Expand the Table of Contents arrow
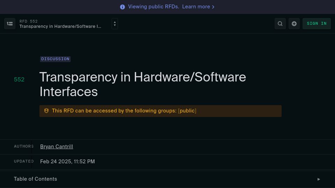The width and height of the screenshot is (335, 188). (x=319, y=179)
